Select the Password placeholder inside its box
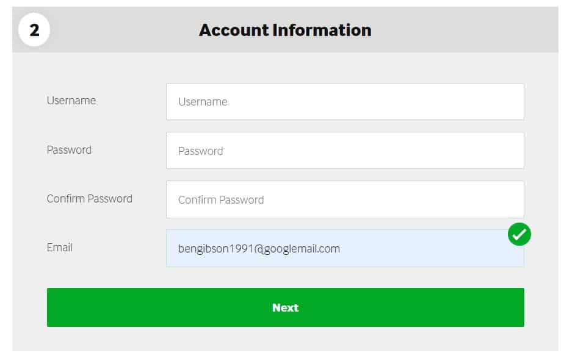 pyautogui.click(x=201, y=151)
